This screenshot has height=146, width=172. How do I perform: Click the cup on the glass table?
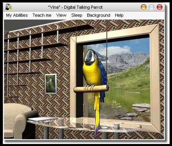coord(116,126)
